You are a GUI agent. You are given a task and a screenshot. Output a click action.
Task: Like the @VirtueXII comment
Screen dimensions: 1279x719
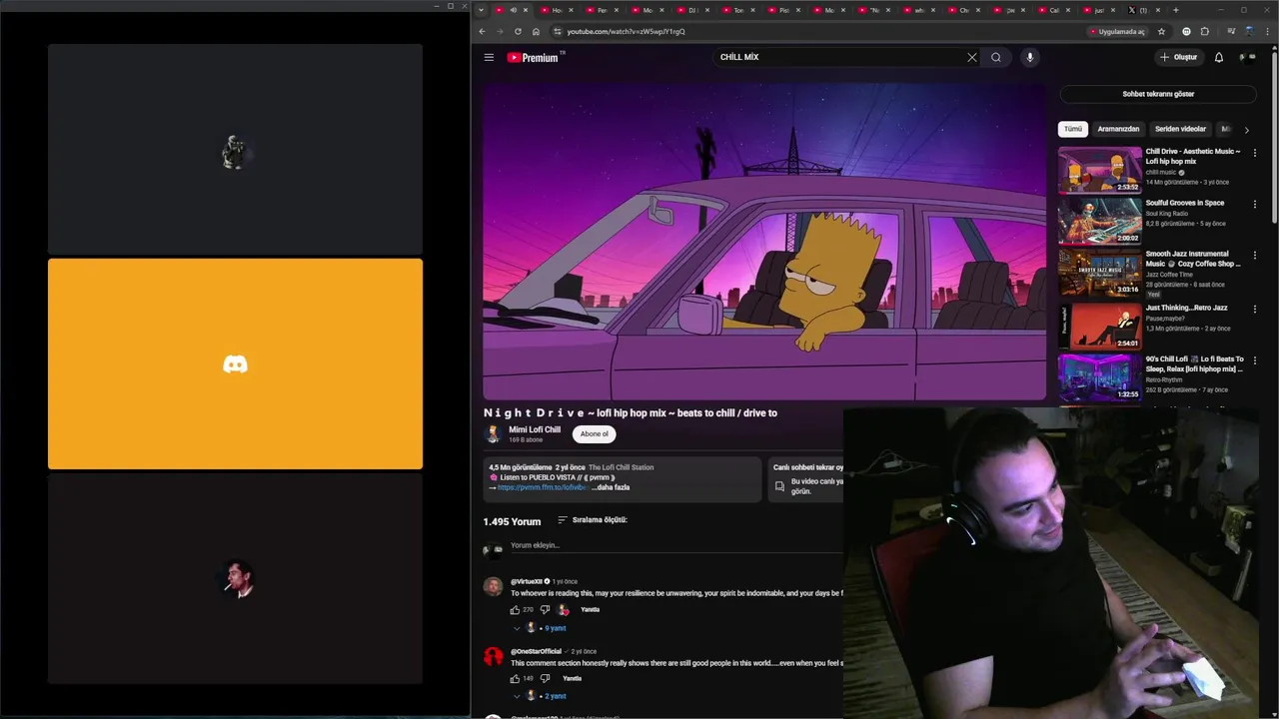(516, 609)
